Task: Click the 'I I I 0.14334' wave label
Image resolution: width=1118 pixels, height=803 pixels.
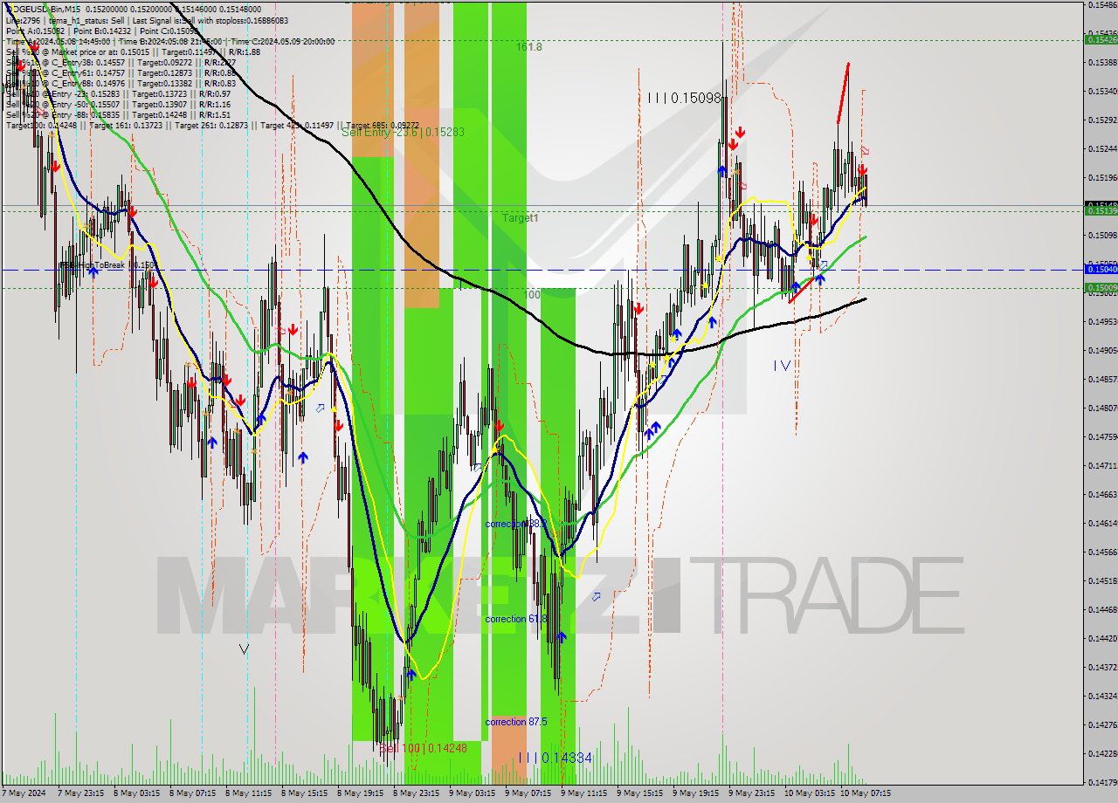Action: (555, 758)
